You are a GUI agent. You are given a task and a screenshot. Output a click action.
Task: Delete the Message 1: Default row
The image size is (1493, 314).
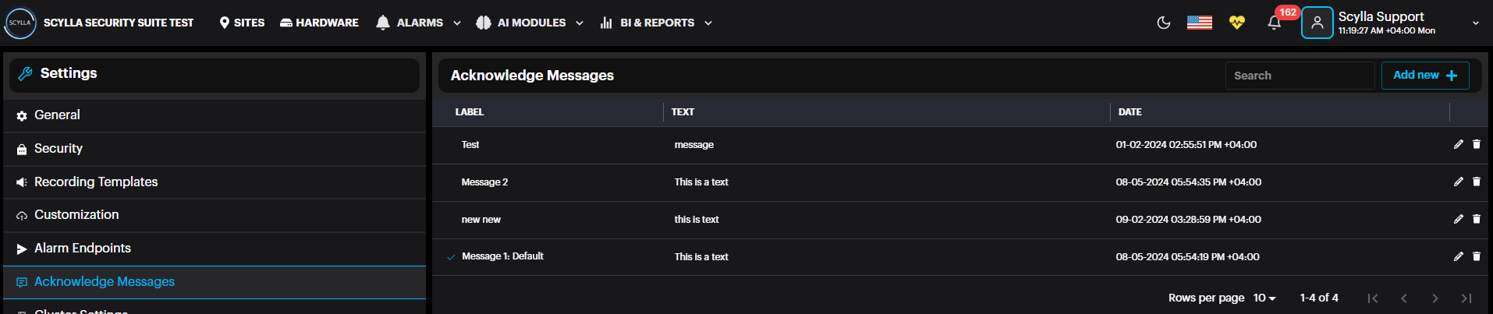pos(1477,256)
